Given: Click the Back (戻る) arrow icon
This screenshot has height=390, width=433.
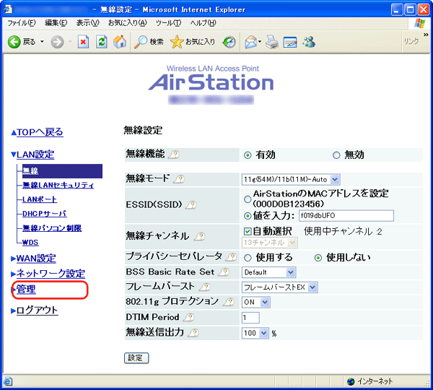Looking at the screenshot, I should pyautogui.click(x=14, y=42).
